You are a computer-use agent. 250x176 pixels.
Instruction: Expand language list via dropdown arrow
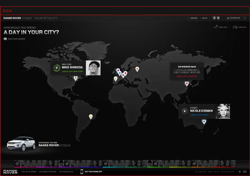[245, 18]
